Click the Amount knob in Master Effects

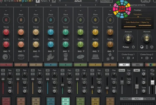pos(128,38)
